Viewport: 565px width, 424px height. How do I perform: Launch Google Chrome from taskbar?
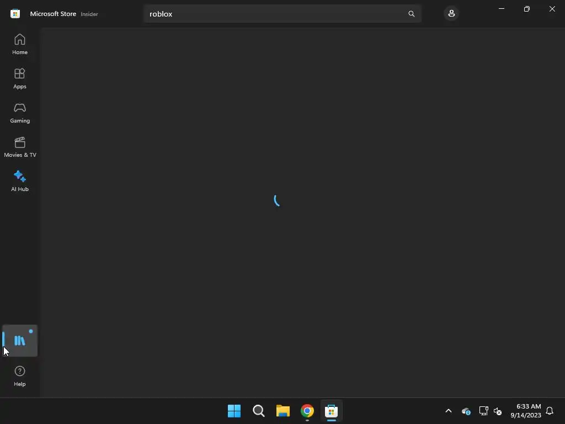307,411
